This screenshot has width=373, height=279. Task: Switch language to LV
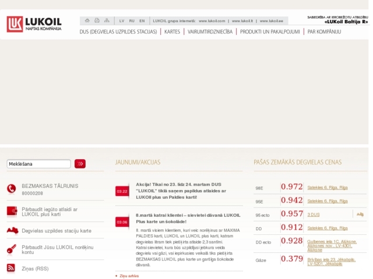[122, 21]
